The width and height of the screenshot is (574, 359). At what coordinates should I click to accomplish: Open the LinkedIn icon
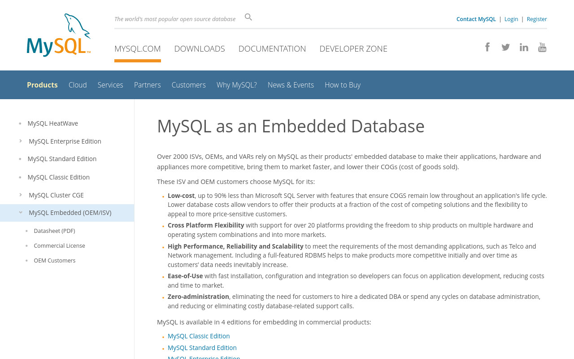pos(524,47)
